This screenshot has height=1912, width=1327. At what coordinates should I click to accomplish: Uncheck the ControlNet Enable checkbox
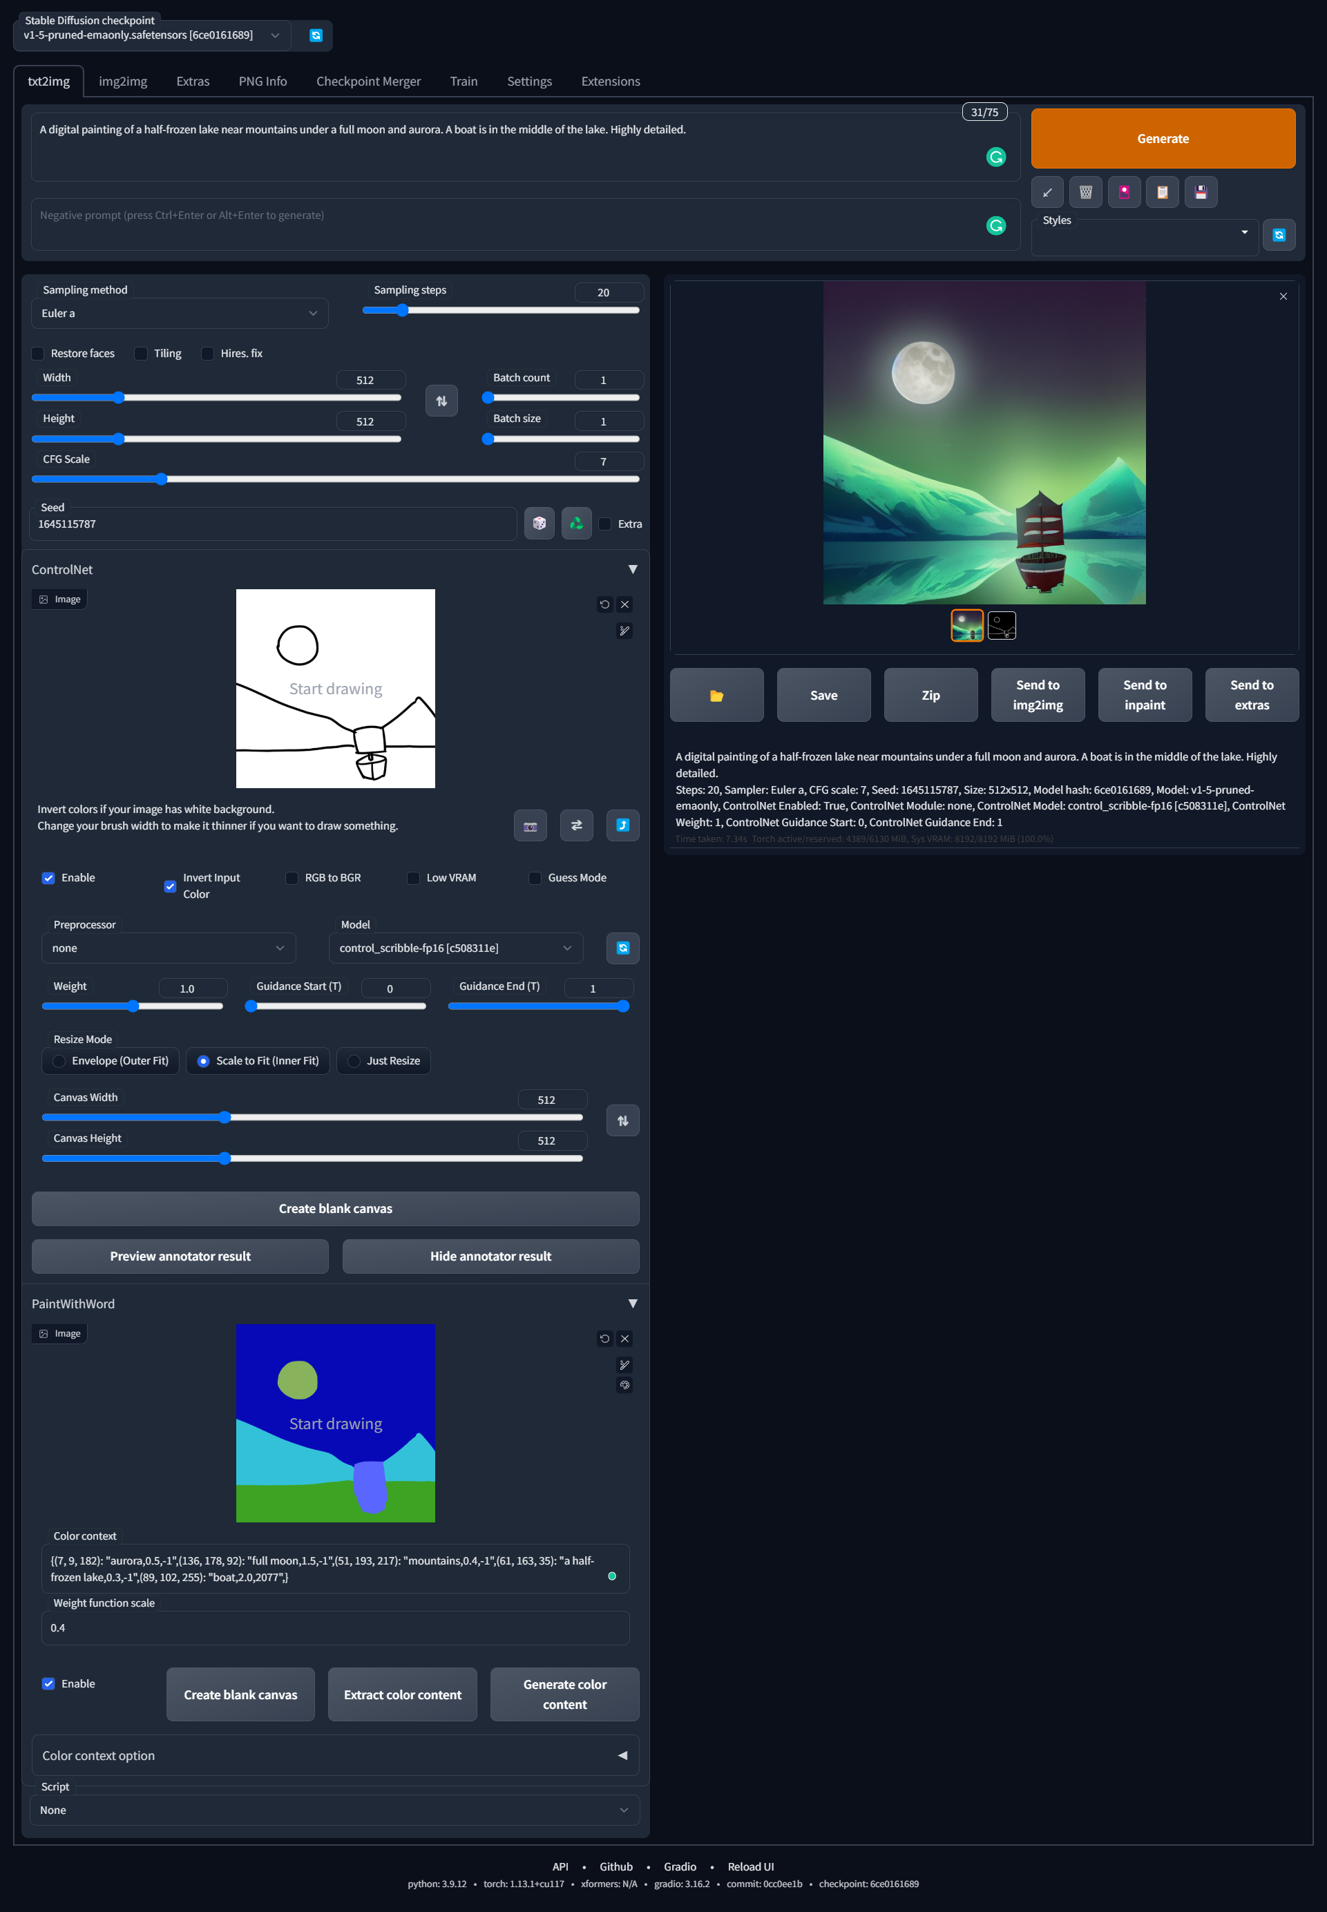click(x=49, y=878)
